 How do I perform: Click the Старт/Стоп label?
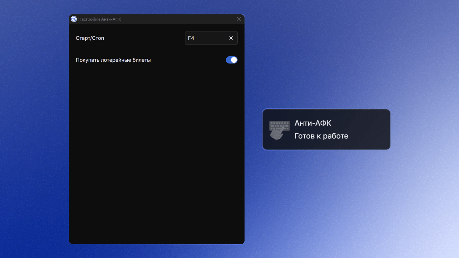pyautogui.click(x=90, y=38)
